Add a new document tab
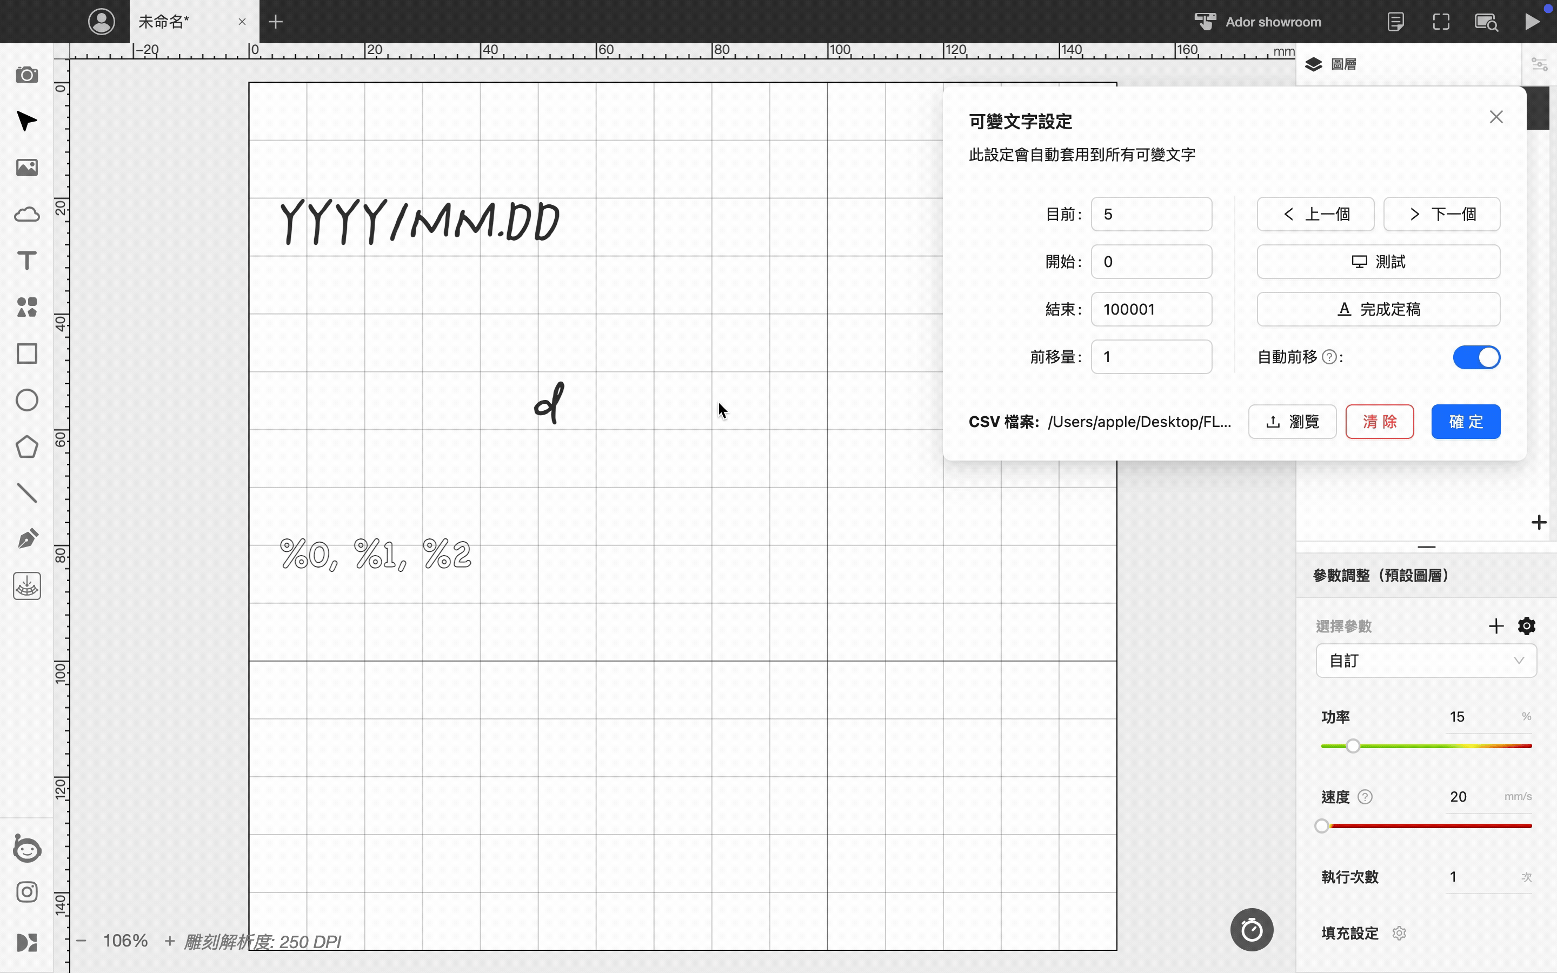The height and width of the screenshot is (973, 1557). 276,22
